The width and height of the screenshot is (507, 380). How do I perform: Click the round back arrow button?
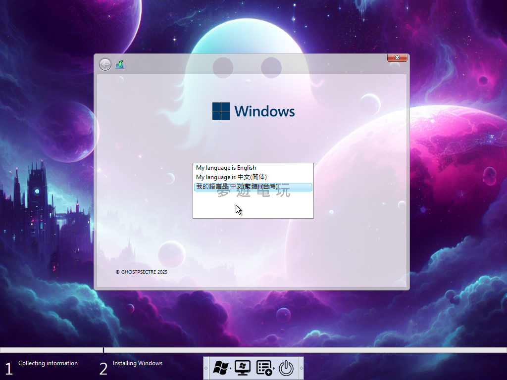(x=105, y=64)
